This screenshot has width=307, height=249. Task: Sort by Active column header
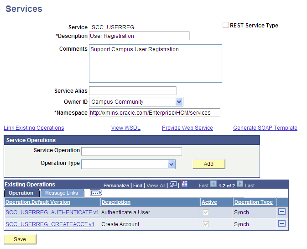point(209,202)
